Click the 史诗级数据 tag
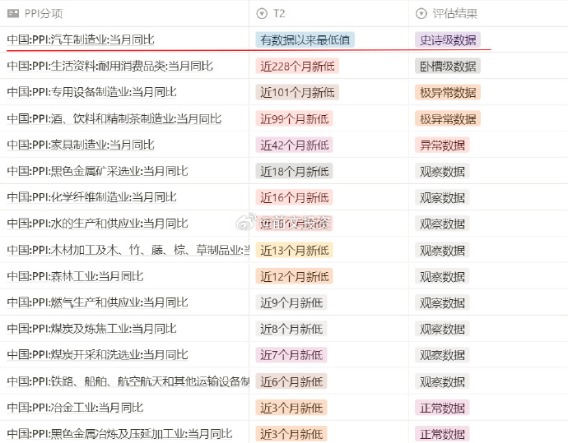 [x=448, y=39]
